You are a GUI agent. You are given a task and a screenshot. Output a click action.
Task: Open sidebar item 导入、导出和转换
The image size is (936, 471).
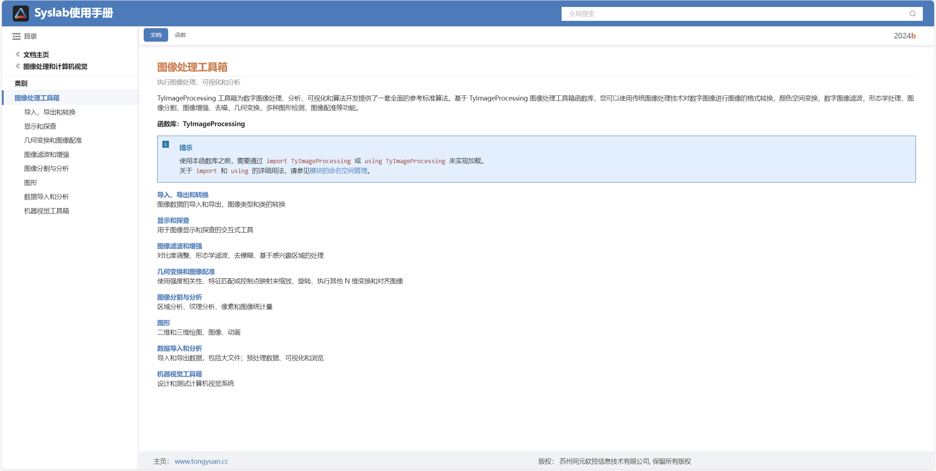point(50,112)
